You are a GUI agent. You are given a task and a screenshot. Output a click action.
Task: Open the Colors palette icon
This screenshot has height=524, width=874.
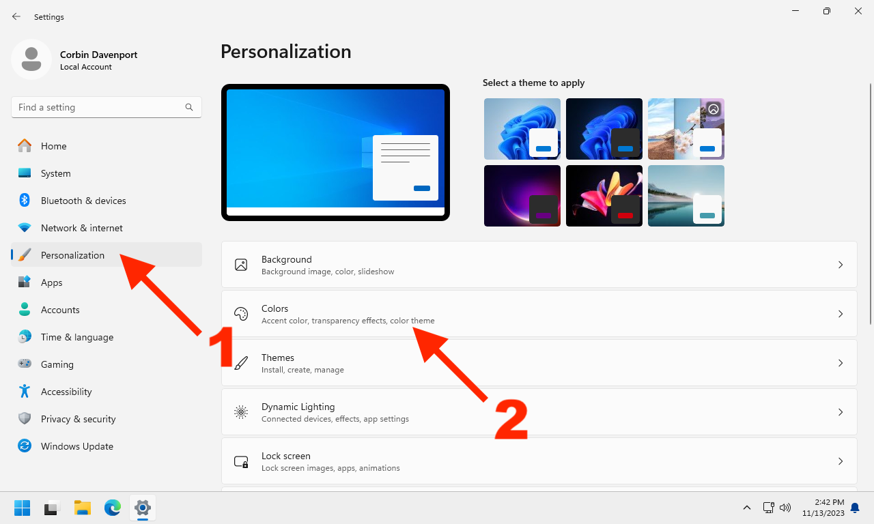[241, 314]
